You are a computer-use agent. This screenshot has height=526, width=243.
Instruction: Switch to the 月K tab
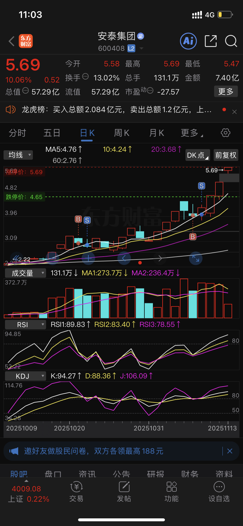[157, 133]
